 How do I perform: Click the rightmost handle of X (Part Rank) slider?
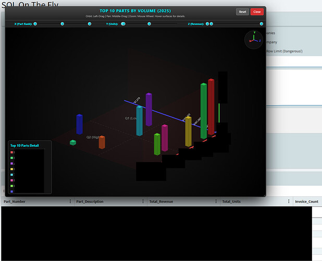pos(90,24)
